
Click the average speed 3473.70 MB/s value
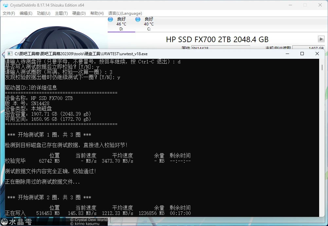[117, 161]
